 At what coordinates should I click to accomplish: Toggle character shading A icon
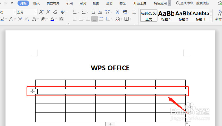point(61,19)
